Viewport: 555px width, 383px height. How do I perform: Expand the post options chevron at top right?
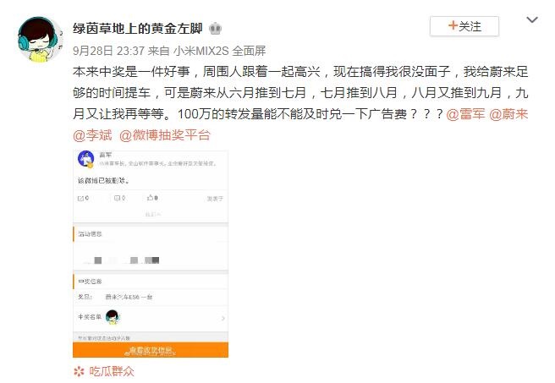pos(532,19)
